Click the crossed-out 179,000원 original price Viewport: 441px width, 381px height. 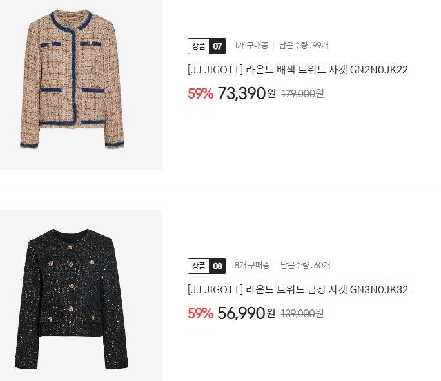(302, 93)
